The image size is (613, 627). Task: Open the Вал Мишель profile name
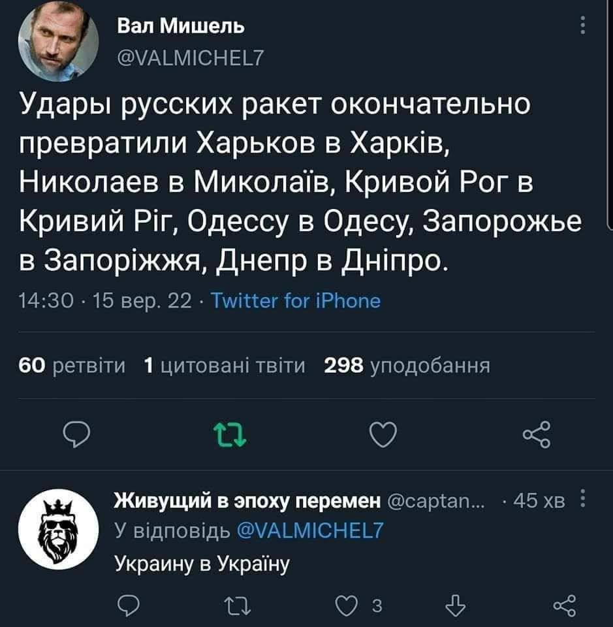coord(181,27)
